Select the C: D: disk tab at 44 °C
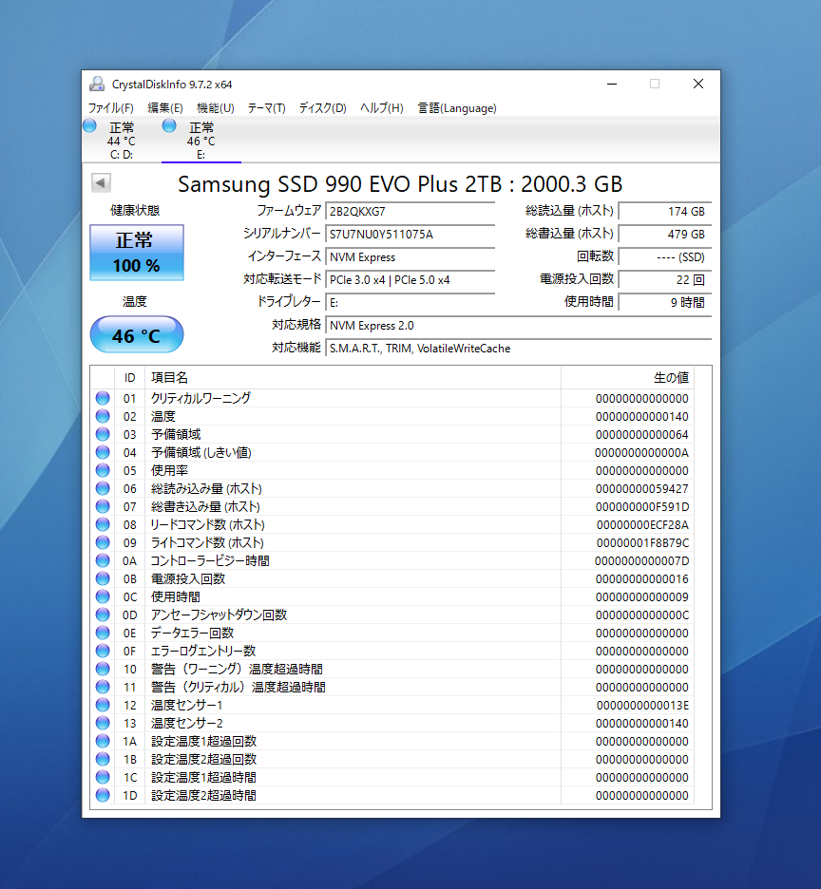This screenshot has height=889, width=821. pos(122,140)
